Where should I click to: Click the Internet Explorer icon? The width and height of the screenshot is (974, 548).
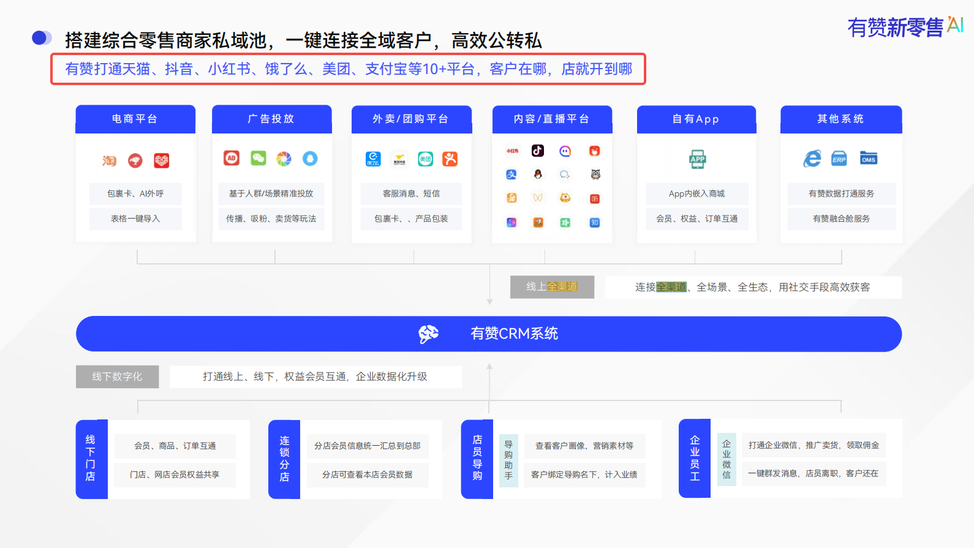812,159
